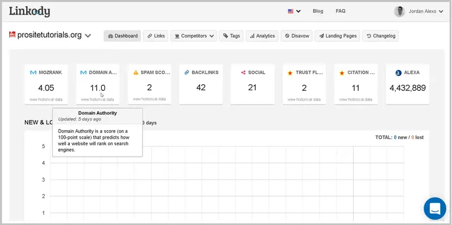Click the 'Updated: 5 days ago' text
The image size is (452, 225).
(x=80, y=119)
